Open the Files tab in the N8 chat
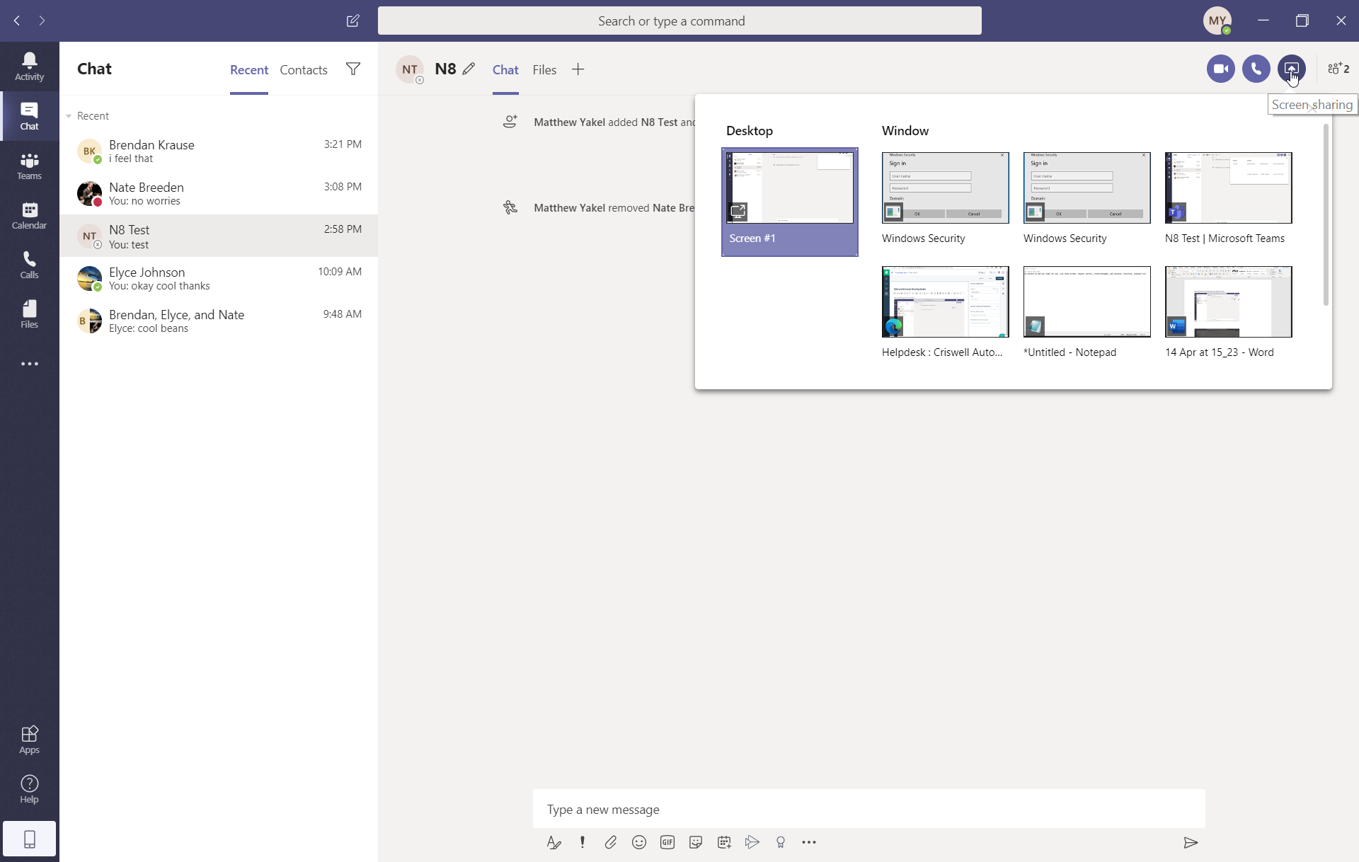Viewport: 1359px width, 862px height. [544, 70]
